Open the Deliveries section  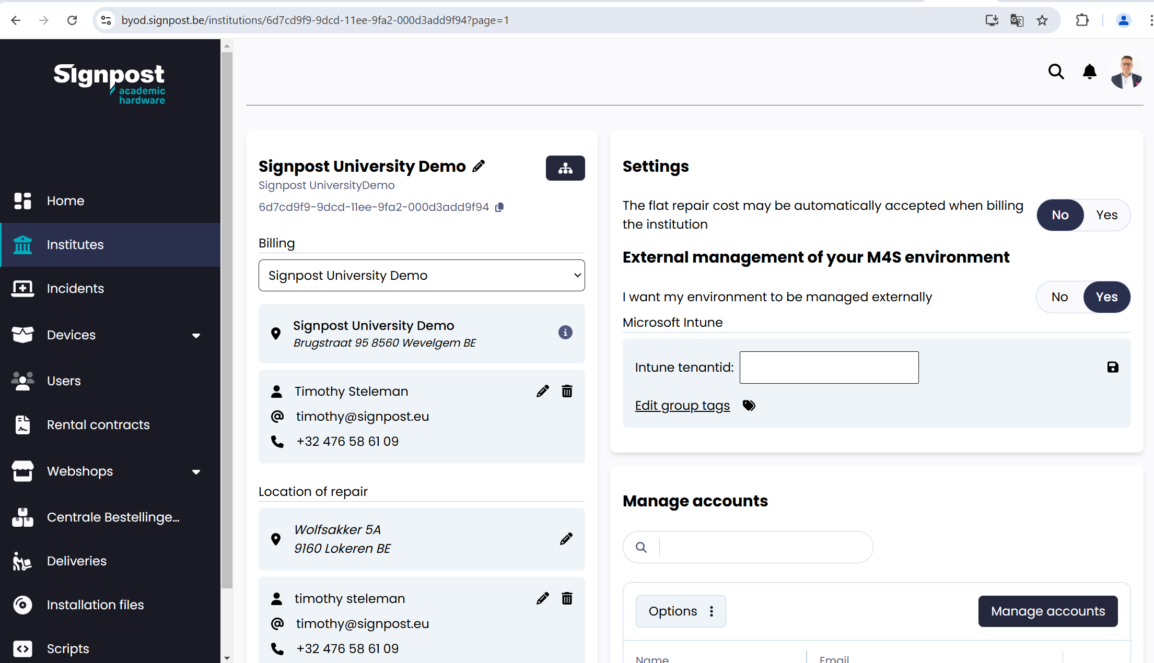(x=76, y=561)
